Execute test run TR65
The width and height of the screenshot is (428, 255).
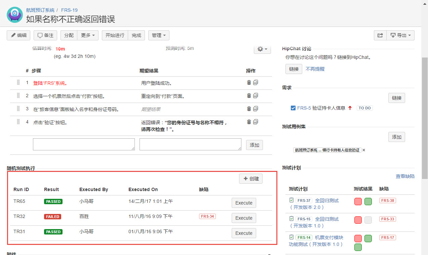point(244,203)
